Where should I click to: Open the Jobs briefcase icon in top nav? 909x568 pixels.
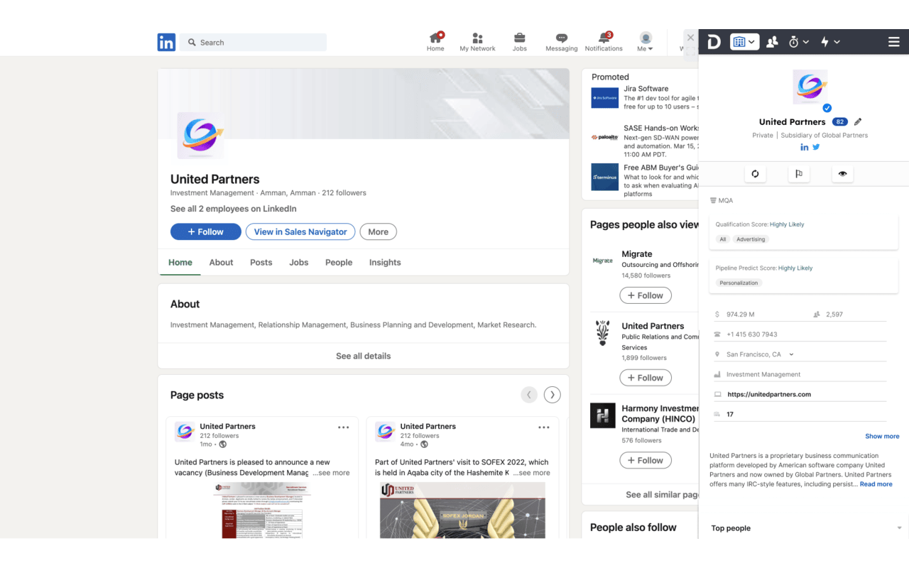[x=520, y=42]
